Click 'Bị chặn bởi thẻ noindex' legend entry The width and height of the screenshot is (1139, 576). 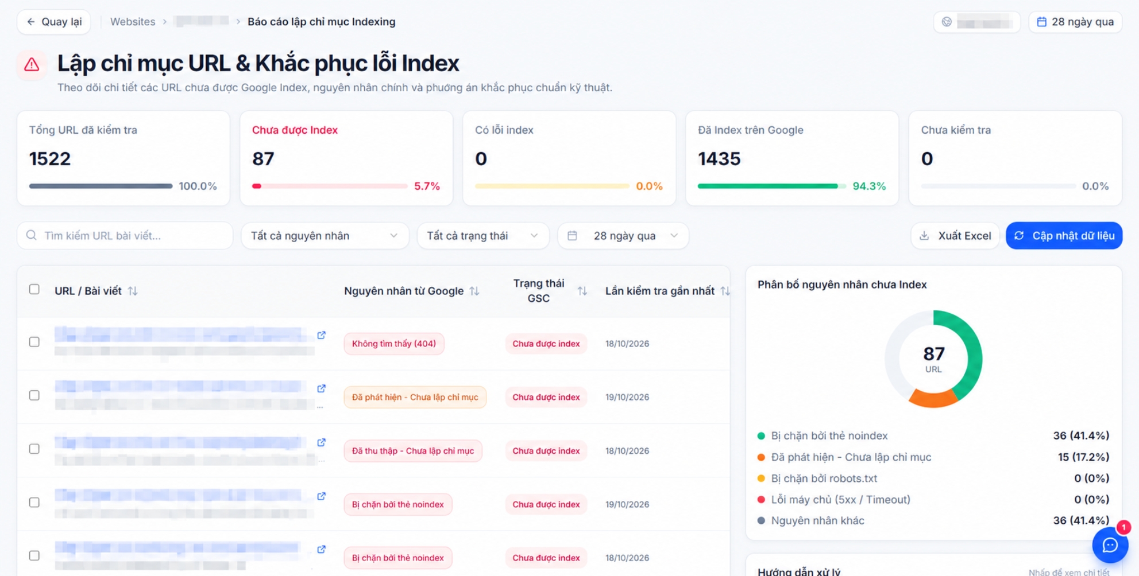933,435
